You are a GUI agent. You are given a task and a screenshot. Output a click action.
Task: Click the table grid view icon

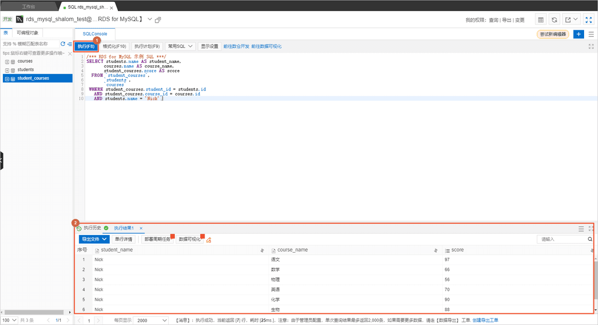[x=540, y=20]
